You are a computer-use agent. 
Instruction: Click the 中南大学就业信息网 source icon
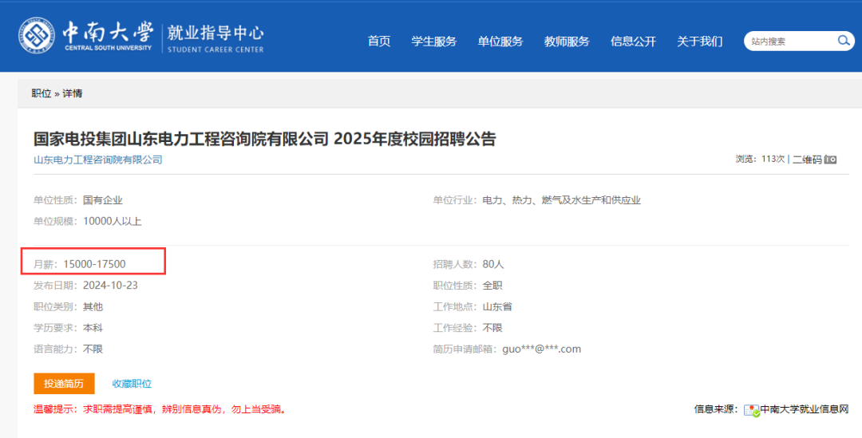(752, 410)
